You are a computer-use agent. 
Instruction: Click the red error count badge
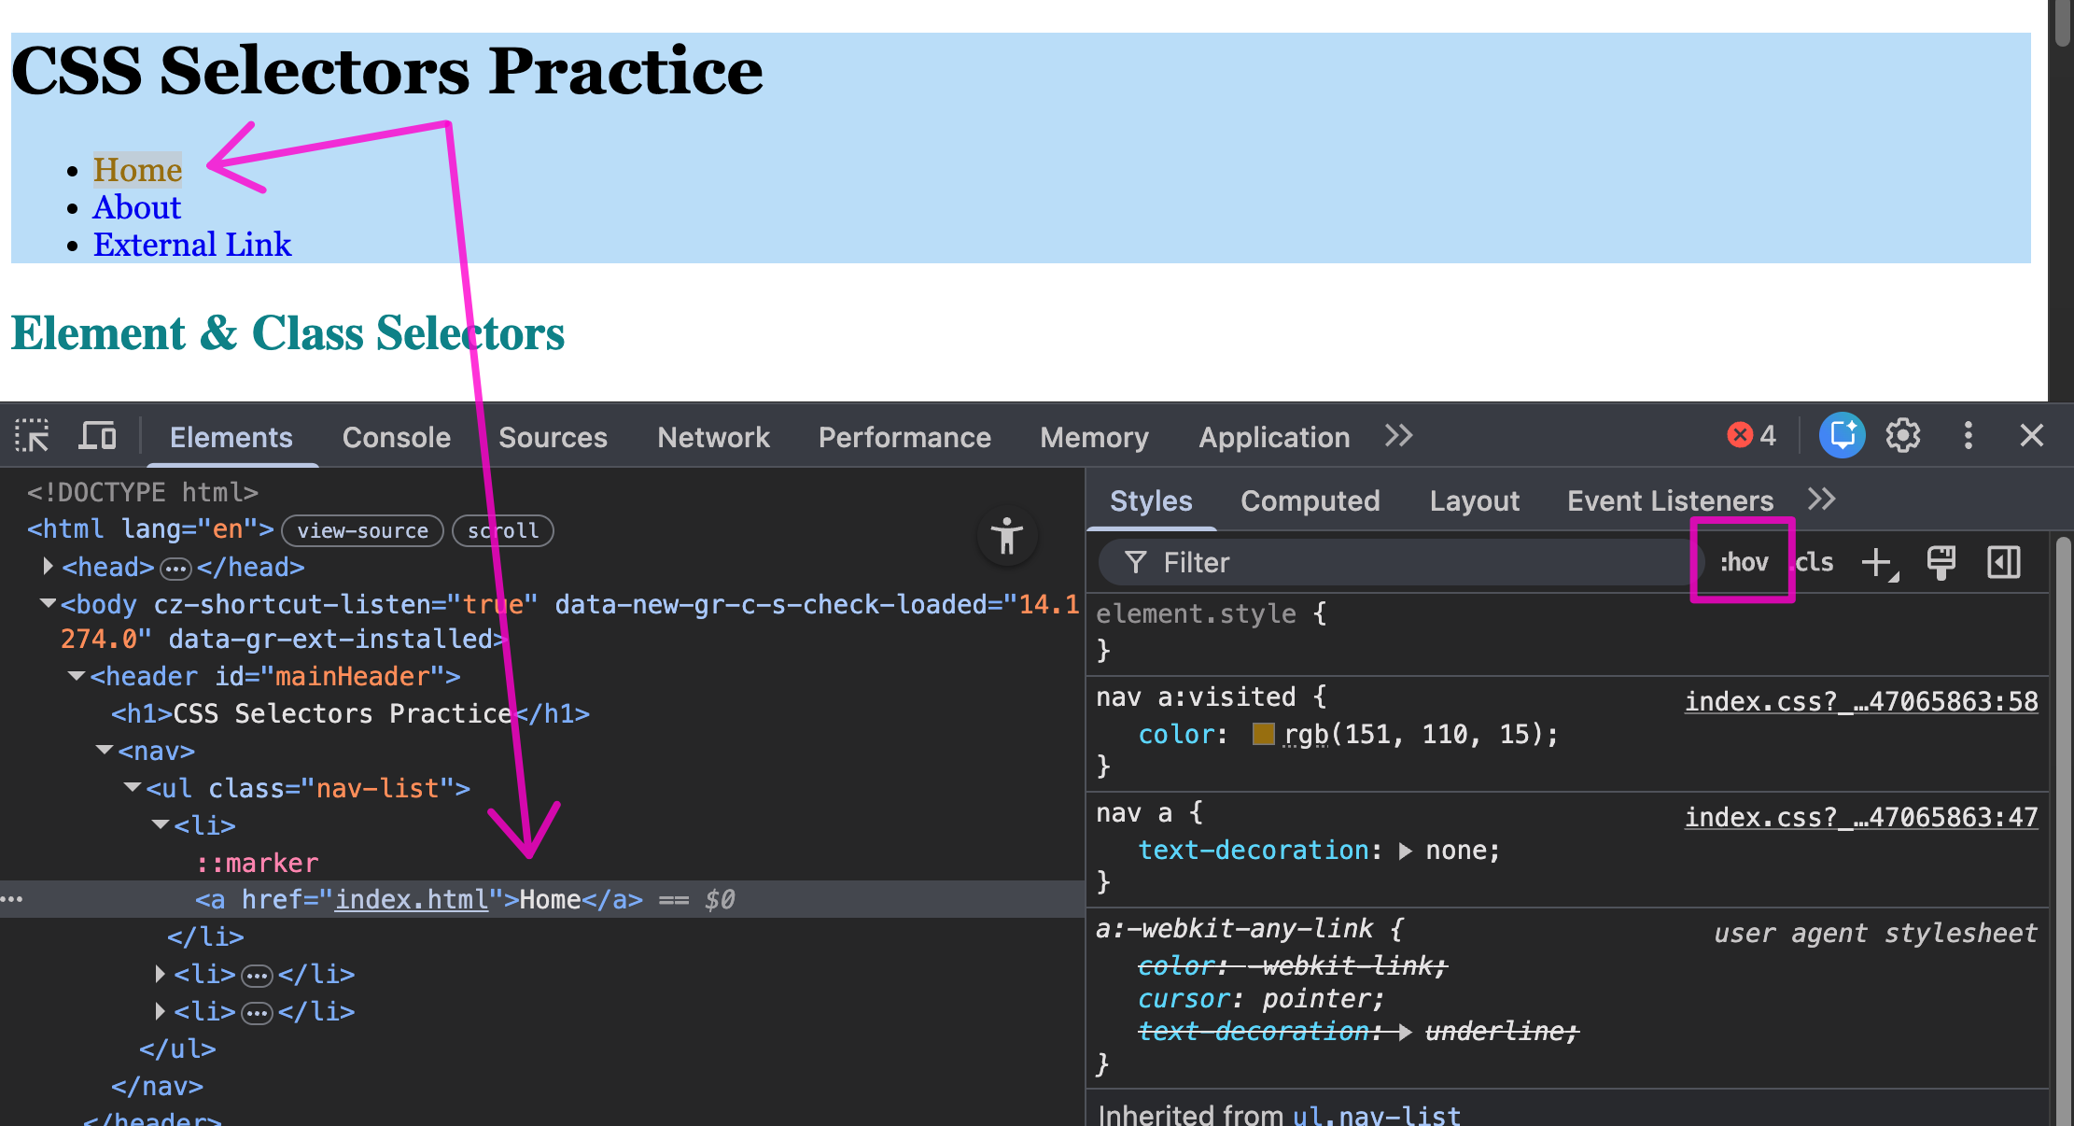pos(1751,436)
